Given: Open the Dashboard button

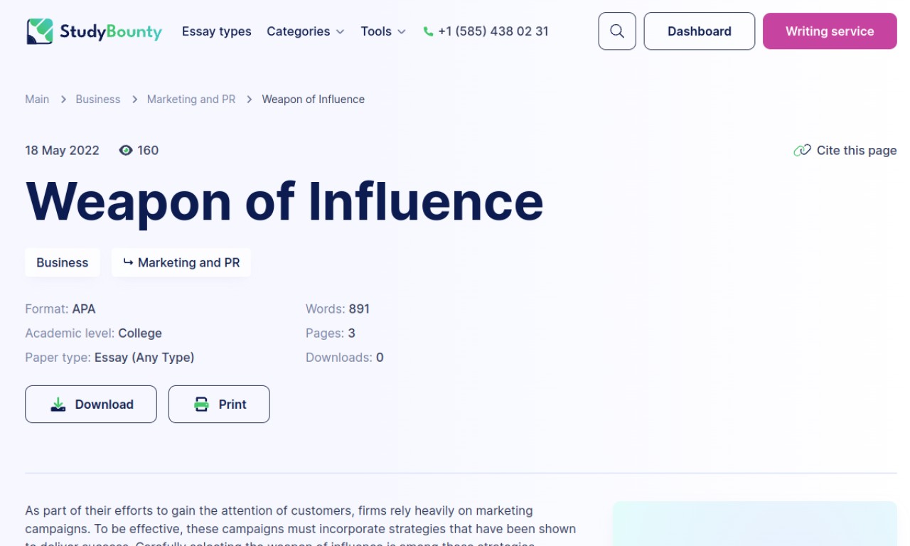Looking at the screenshot, I should 699,31.
